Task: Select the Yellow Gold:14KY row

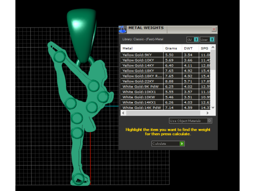Action: (166, 65)
